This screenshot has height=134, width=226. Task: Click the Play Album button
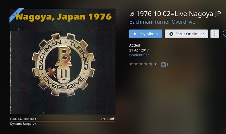click(146, 34)
